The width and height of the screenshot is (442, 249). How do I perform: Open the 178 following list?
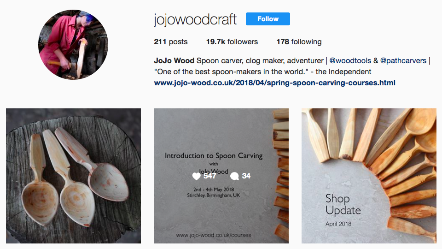(299, 42)
